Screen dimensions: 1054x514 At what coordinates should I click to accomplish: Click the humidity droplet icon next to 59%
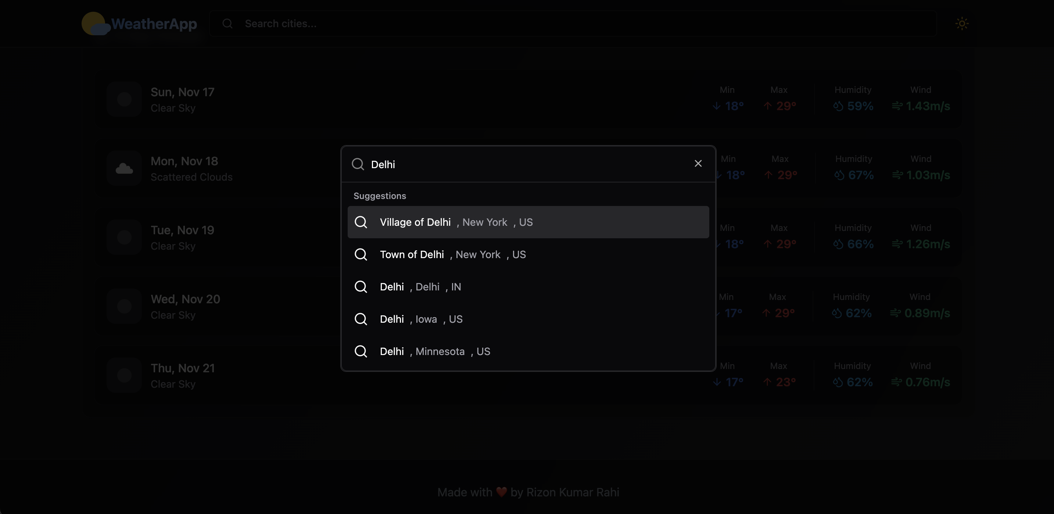click(x=838, y=106)
